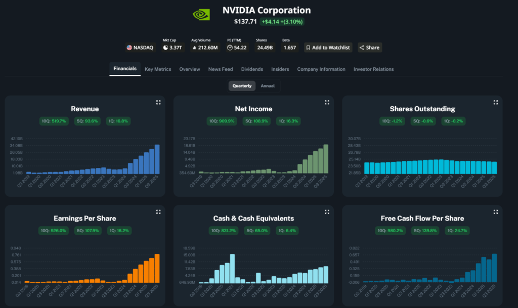Image resolution: width=518 pixels, height=308 pixels.
Task: Click the Cash 1Q: 6.4% badge
Action: (x=287, y=231)
